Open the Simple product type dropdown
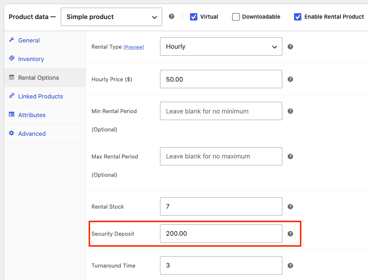This screenshot has width=368, height=280. [x=111, y=17]
